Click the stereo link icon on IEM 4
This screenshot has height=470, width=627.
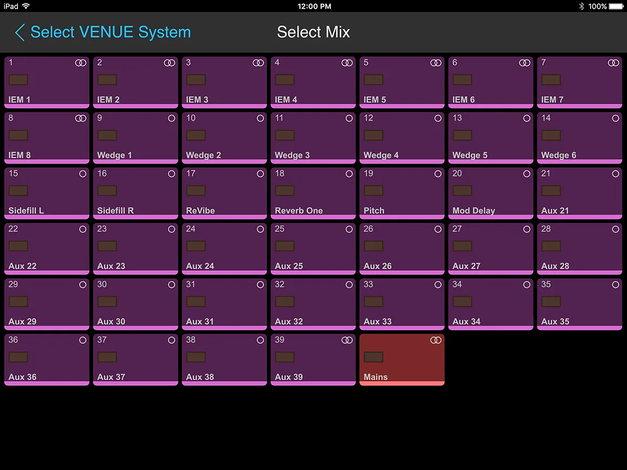coord(347,63)
